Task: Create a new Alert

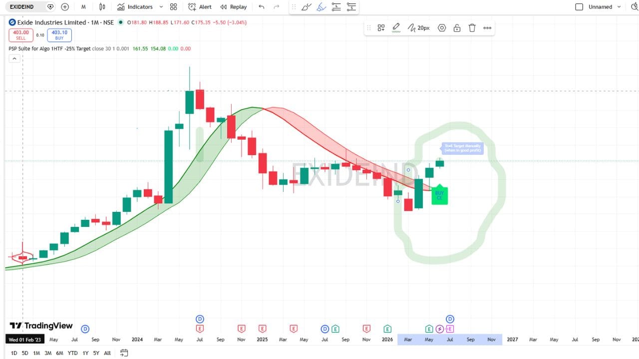Action: coord(200,7)
